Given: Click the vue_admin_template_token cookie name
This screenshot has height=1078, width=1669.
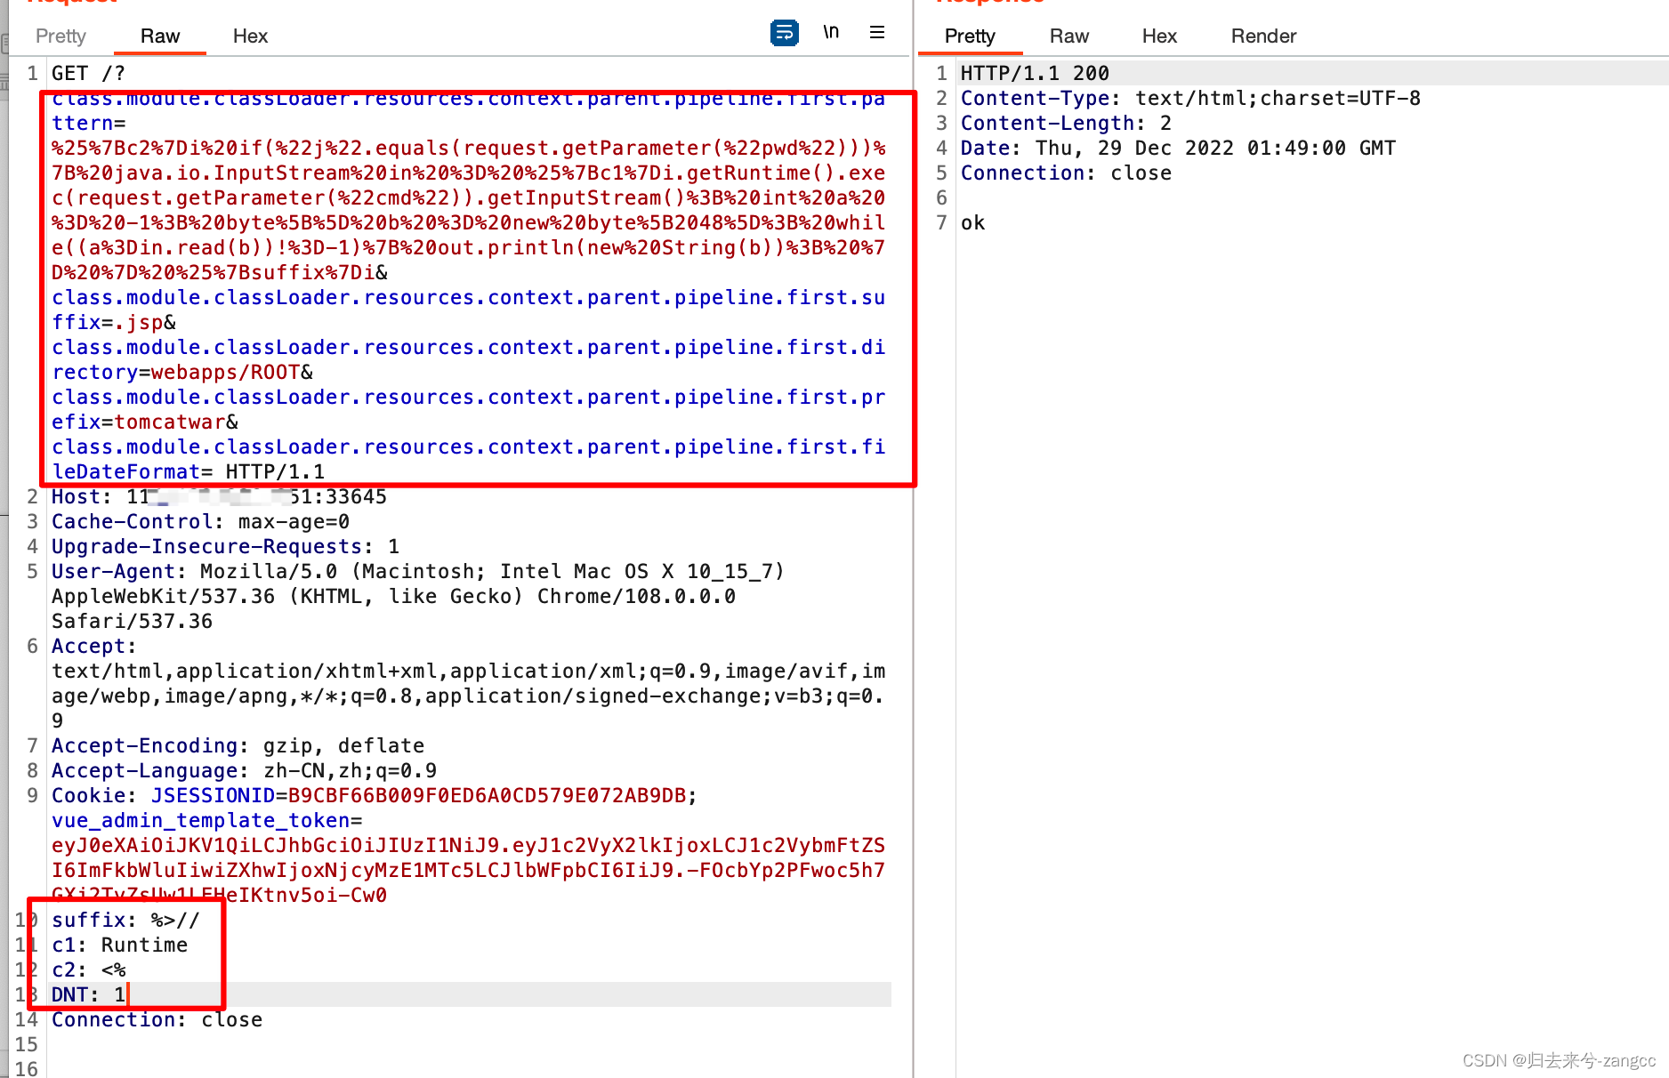Looking at the screenshot, I should (x=200, y=820).
